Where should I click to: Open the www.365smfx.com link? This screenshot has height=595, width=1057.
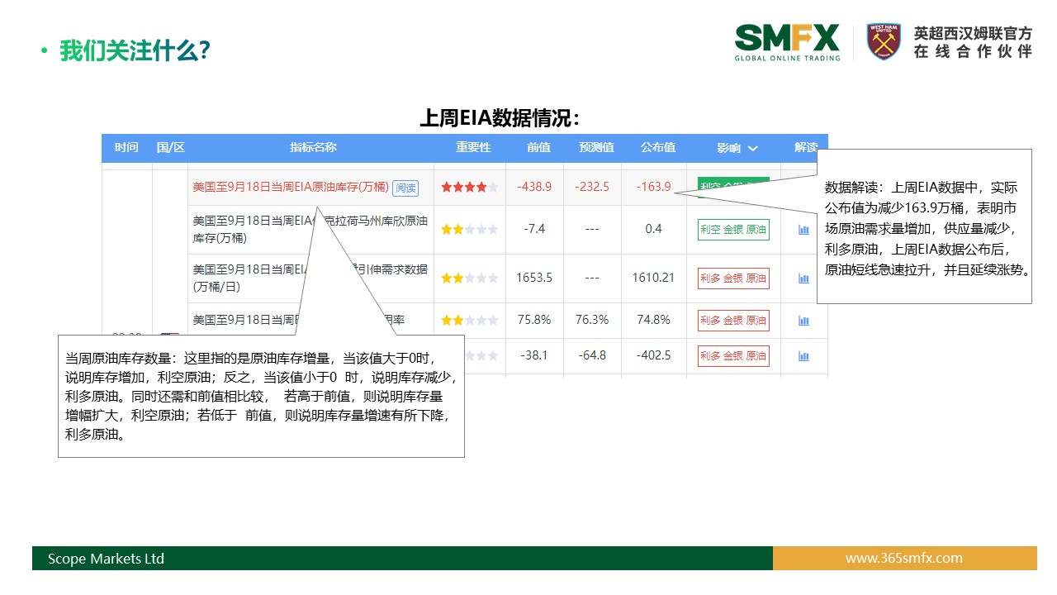pyautogui.click(x=903, y=558)
